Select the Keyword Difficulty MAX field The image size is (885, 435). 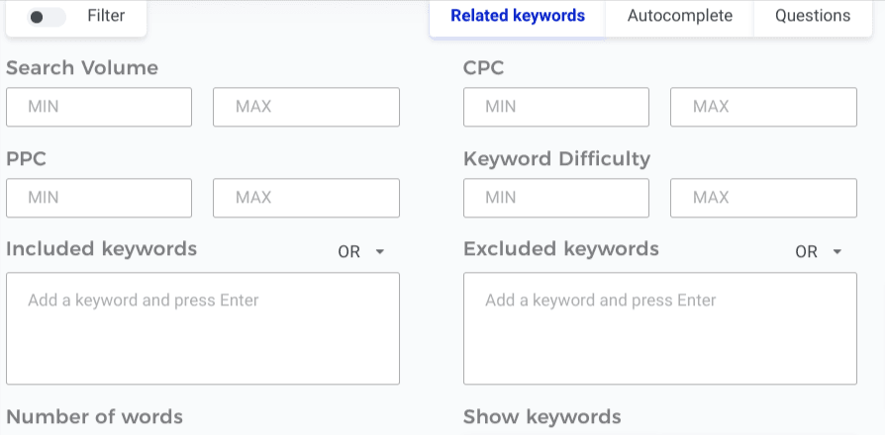point(763,198)
